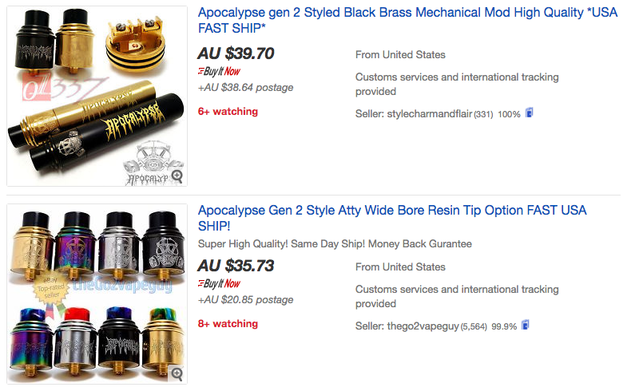The height and width of the screenshot is (391, 631).
Task: Open the Apocalypse mechanical mod product thumbnail
Action: 97,94
